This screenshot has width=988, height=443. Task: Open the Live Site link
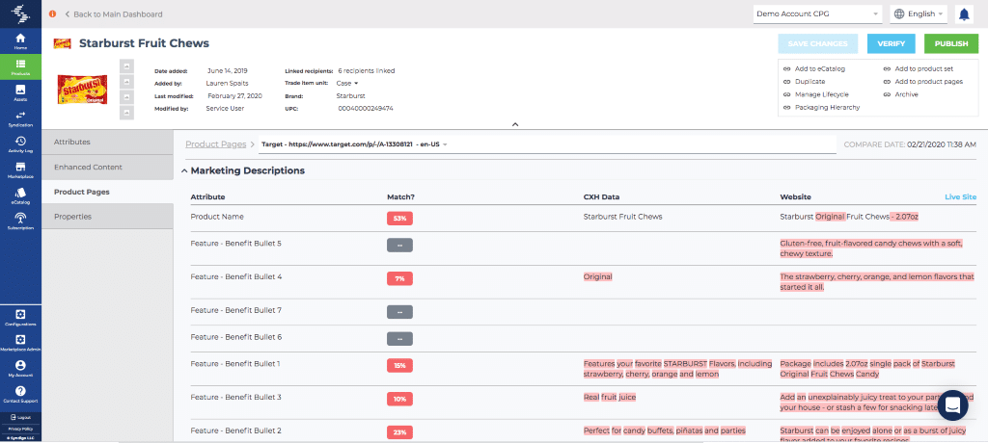(x=960, y=197)
